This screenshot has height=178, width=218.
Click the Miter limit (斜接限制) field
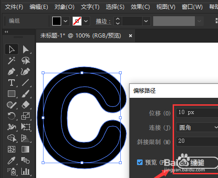point(197,141)
